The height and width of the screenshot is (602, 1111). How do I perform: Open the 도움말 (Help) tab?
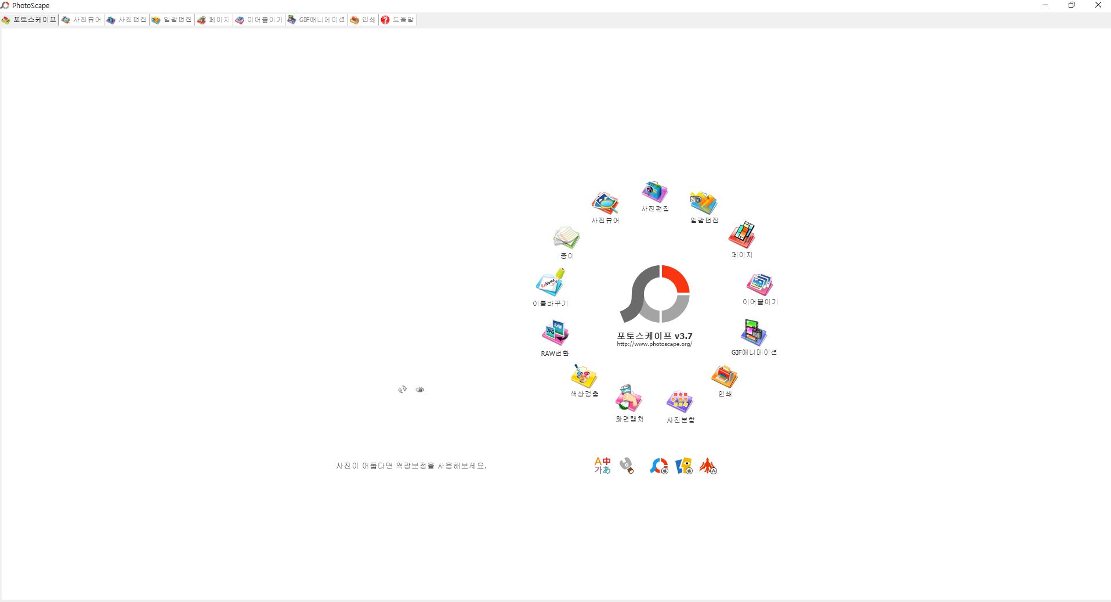click(x=398, y=20)
